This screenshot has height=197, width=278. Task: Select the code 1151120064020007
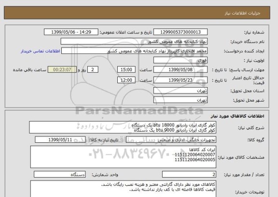tap(195, 155)
